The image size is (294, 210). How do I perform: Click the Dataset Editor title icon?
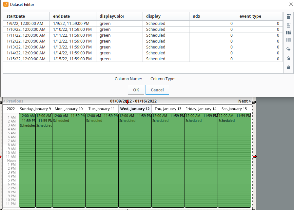(x=6, y=4)
